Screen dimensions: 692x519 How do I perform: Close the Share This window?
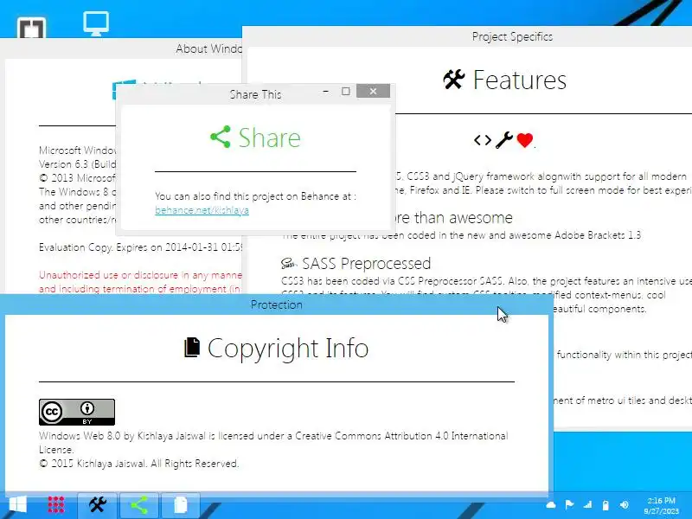(x=373, y=91)
